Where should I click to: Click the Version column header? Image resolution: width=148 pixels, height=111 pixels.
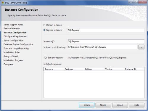[x=114, y=69]
